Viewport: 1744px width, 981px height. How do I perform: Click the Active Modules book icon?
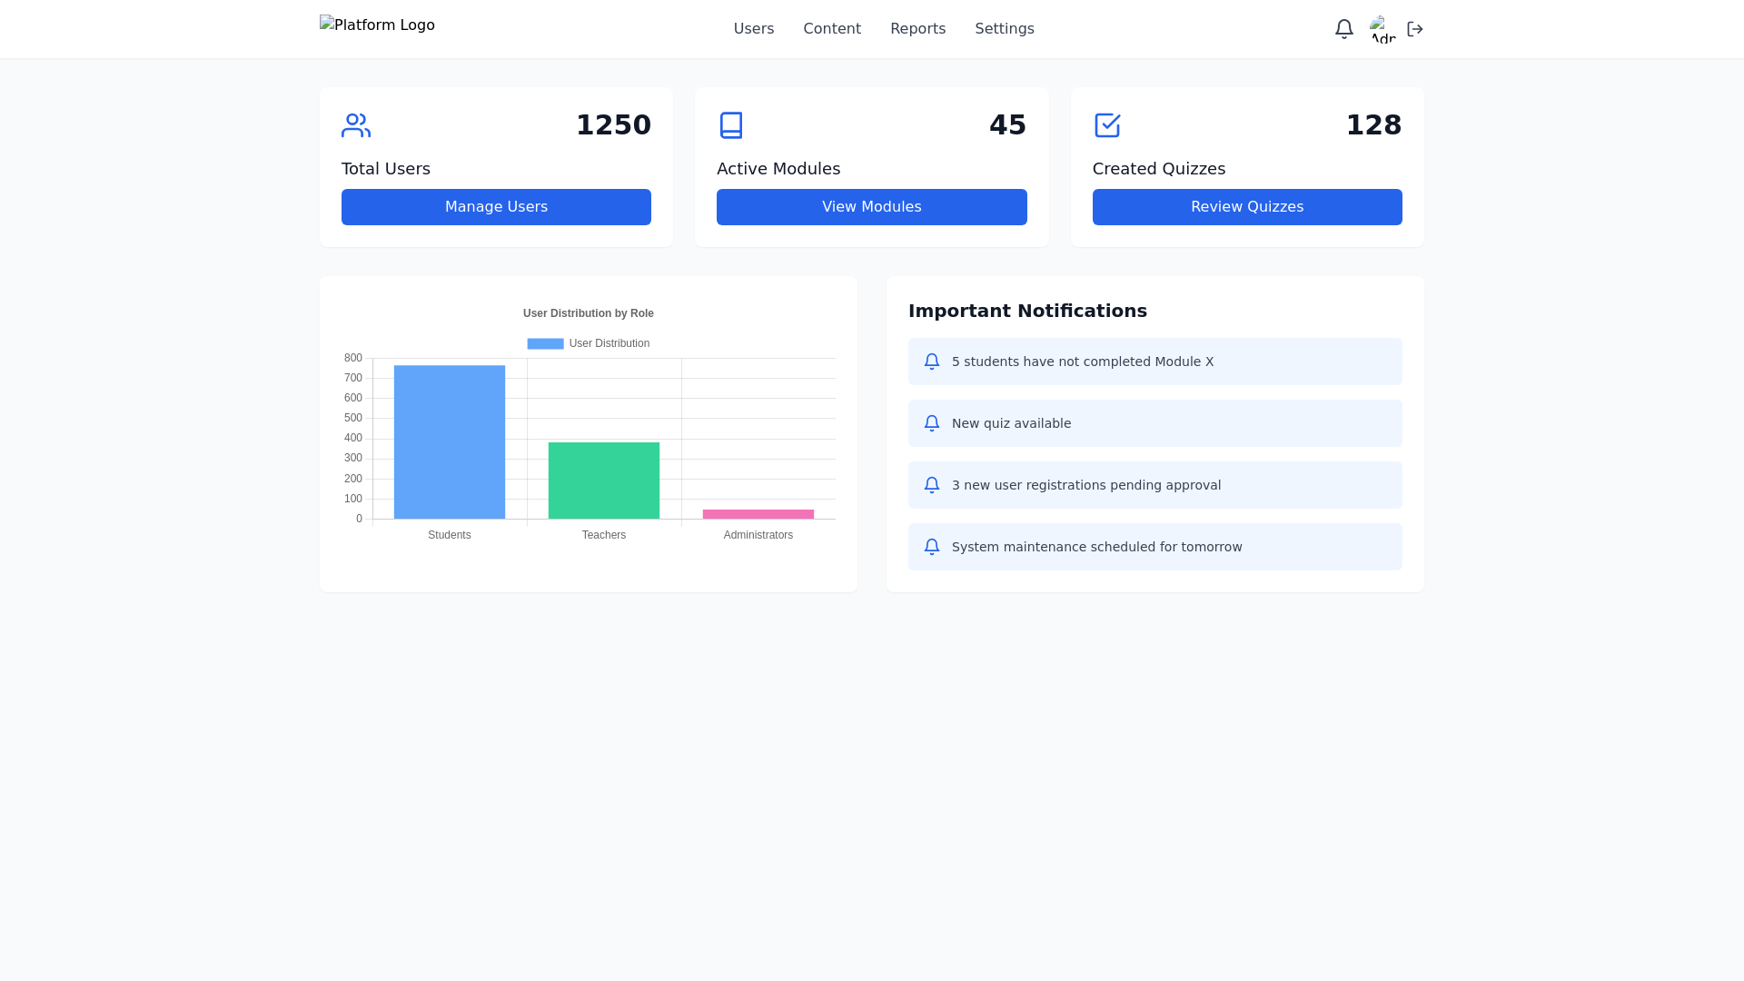click(730, 125)
